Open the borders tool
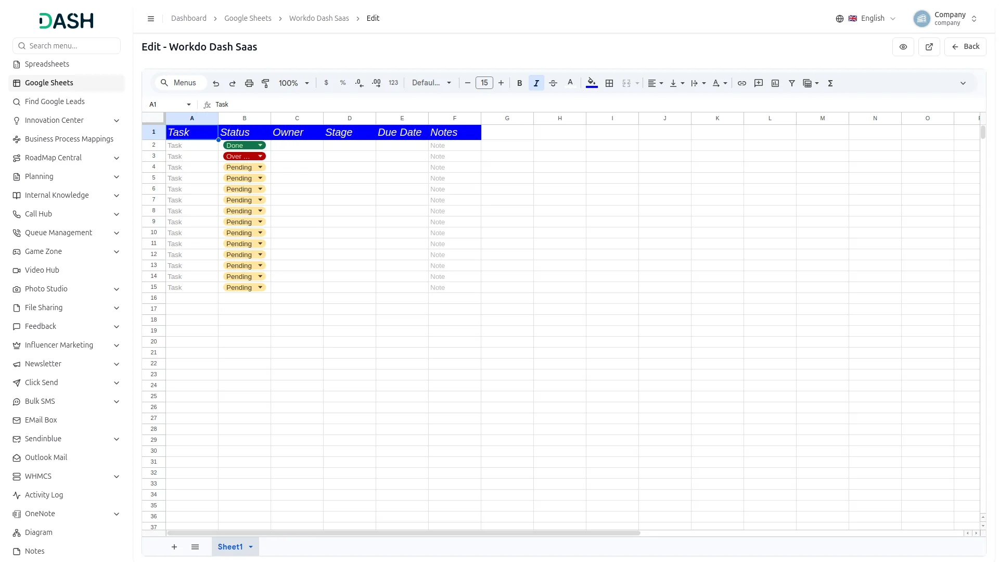The image size is (999, 562). coord(609,83)
